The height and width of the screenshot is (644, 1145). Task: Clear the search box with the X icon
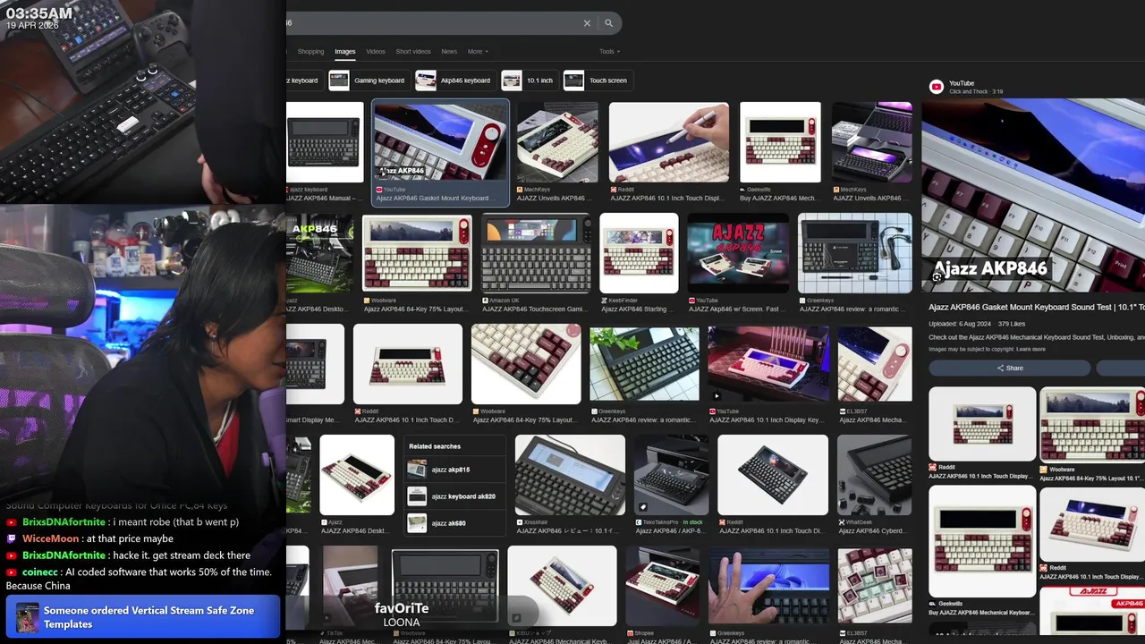(587, 23)
